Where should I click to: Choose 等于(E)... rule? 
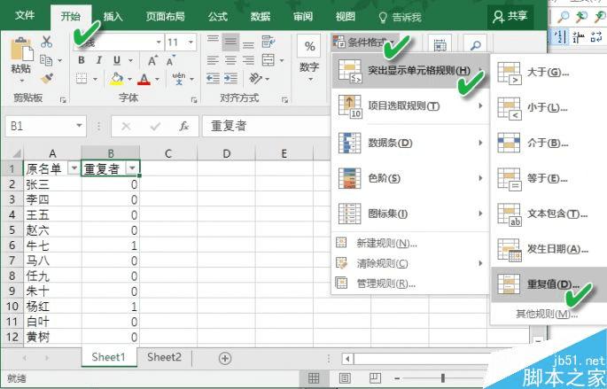coord(549,178)
